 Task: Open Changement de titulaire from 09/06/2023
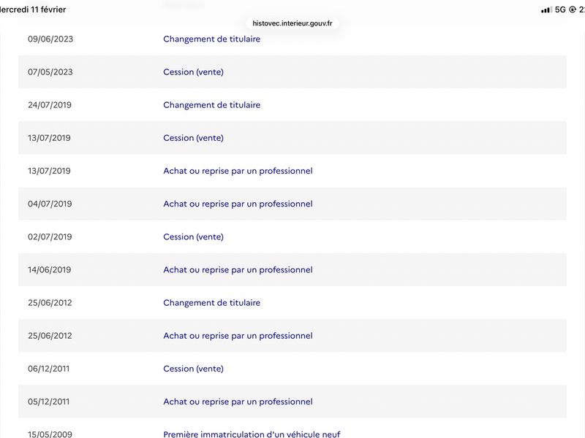coord(211,39)
